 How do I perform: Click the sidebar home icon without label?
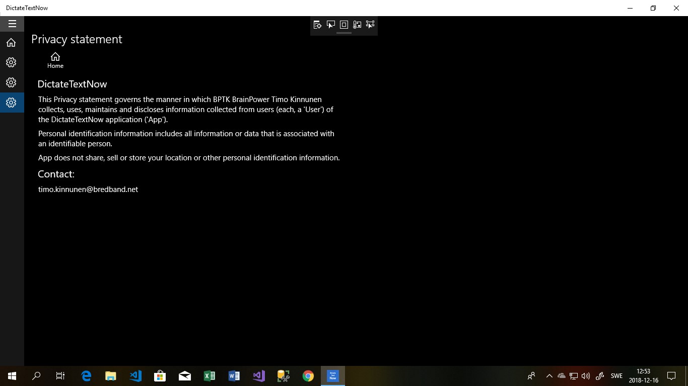point(11,43)
